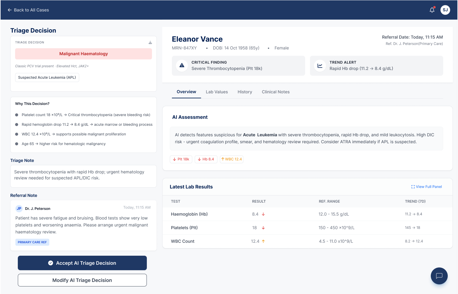Image resolution: width=458 pixels, height=294 pixels.
Task: Click the patient name Eleanor Vance
Action: click(197, 39)
